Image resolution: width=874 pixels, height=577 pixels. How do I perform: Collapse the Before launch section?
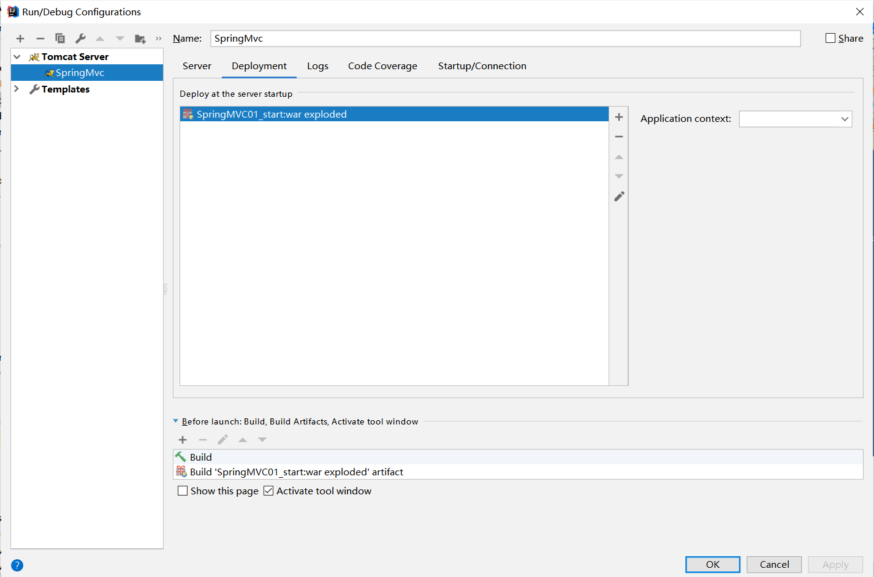coord(176,421)
